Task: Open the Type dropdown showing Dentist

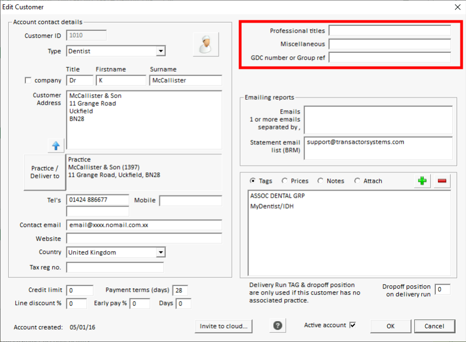Action: pyautogui.click(x=160, y=51)
